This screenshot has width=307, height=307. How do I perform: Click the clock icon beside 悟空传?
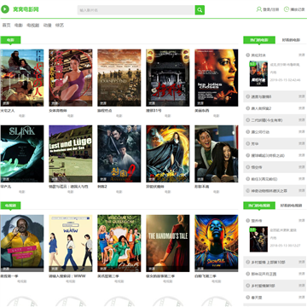247,167
